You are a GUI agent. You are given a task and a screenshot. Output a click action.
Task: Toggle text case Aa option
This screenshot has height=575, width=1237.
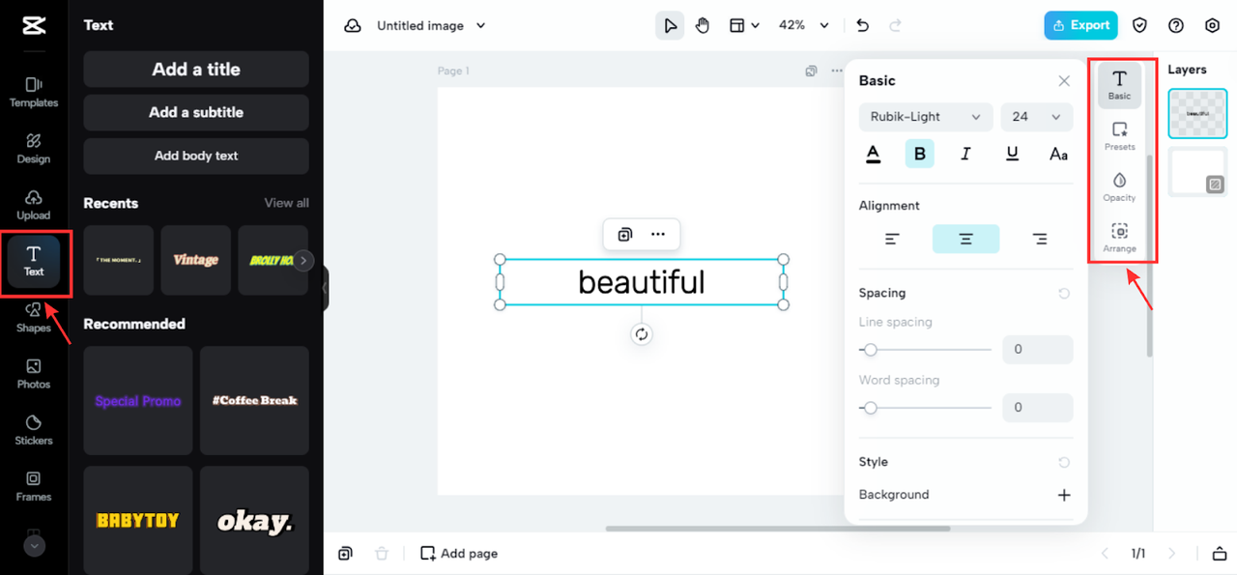[1058, 154]
